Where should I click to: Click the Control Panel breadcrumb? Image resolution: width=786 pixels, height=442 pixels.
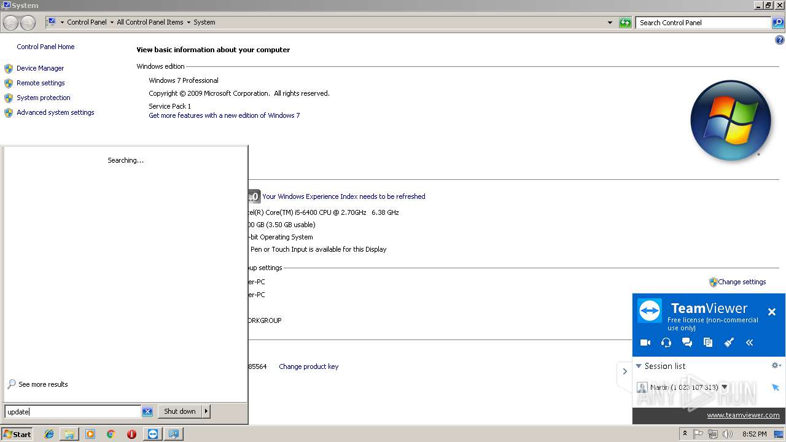87,22
